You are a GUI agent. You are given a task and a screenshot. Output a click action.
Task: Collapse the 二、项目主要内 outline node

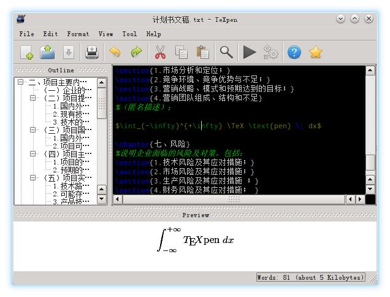coord(21,82)
